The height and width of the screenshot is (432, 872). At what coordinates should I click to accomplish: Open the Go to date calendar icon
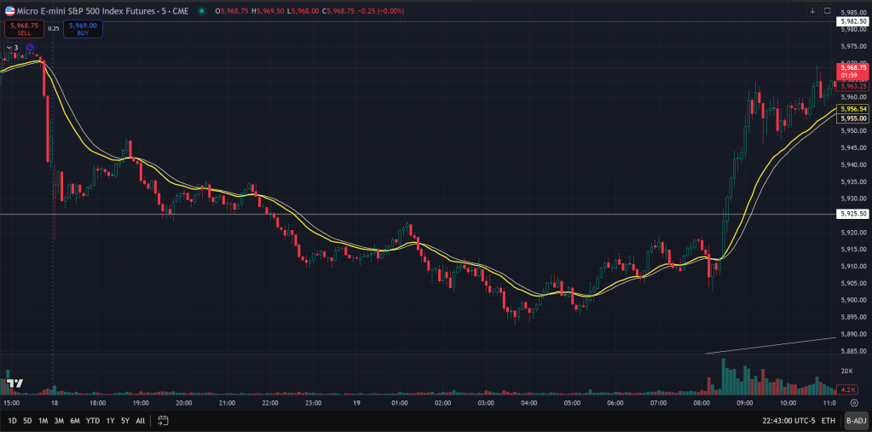point(163,420)
